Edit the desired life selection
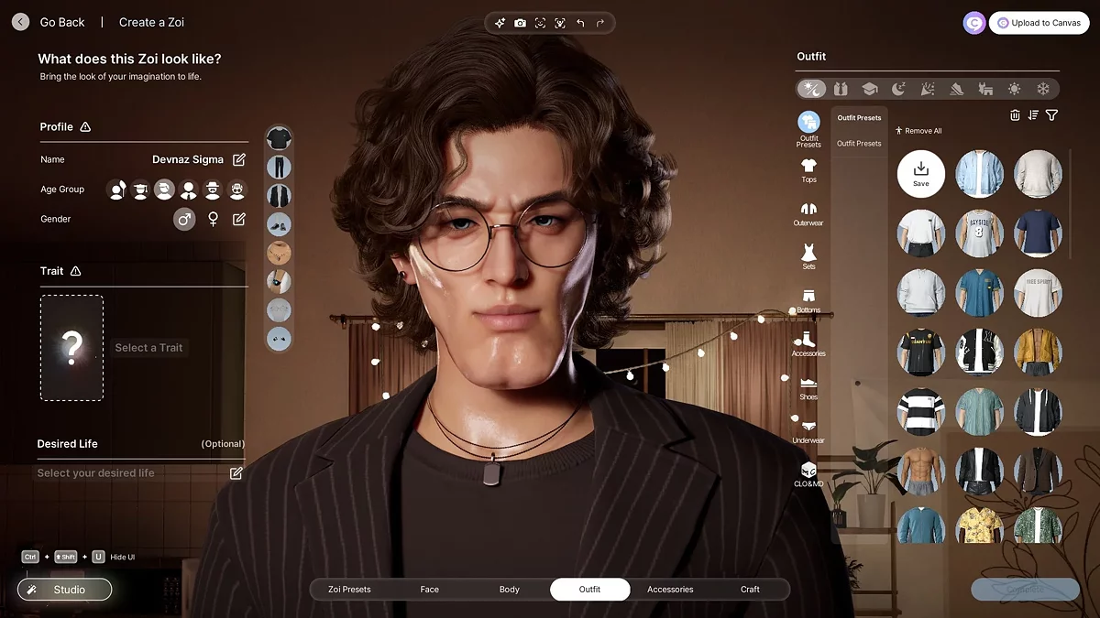The height and width of the screenshot is (618, 1100). (x=236, y=472)
